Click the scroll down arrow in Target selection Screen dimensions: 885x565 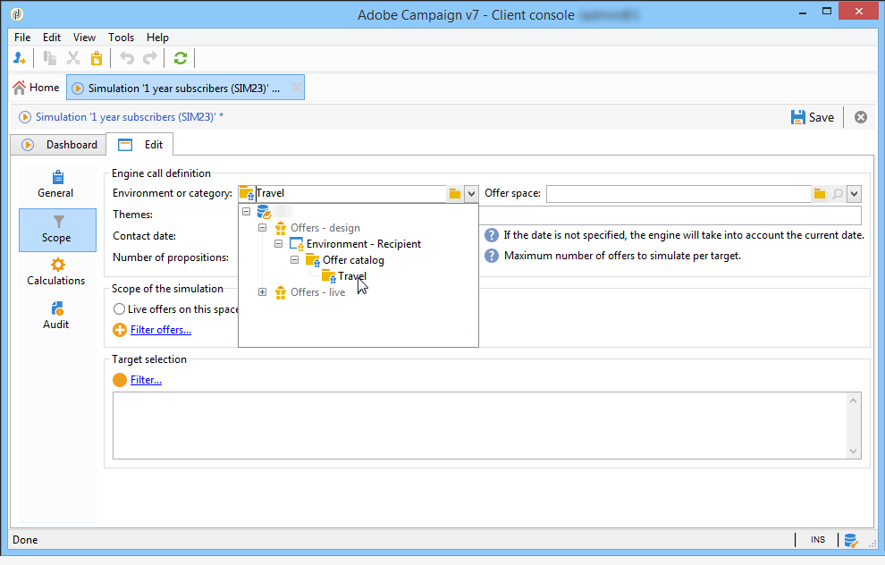[x=854, y=451]
